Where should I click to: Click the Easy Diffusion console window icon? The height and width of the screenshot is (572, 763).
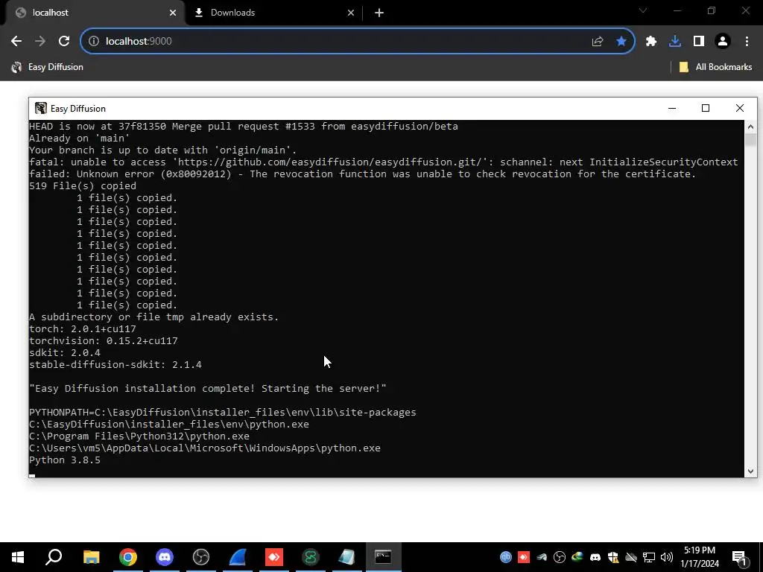click(x=41, y=109)
